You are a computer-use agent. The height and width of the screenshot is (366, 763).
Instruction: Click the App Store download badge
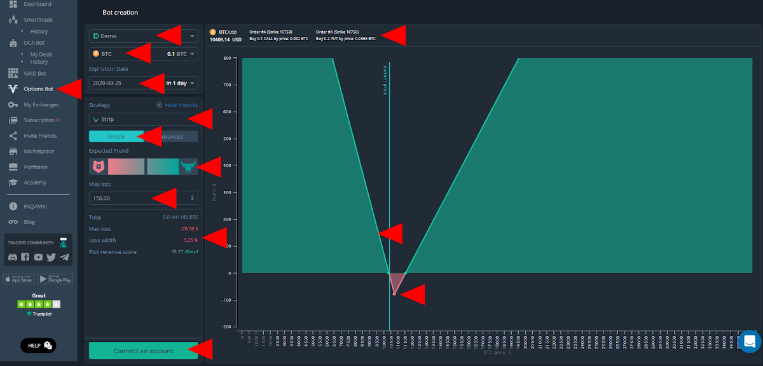pyautogui.click(x=19, y=279)
